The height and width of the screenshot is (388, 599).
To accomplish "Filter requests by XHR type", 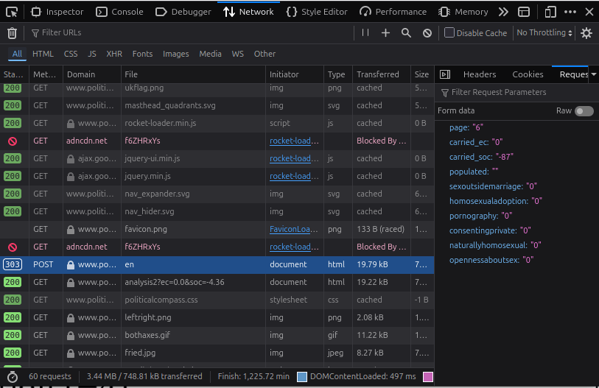I will pyautogui.click(x=114, y=54).
